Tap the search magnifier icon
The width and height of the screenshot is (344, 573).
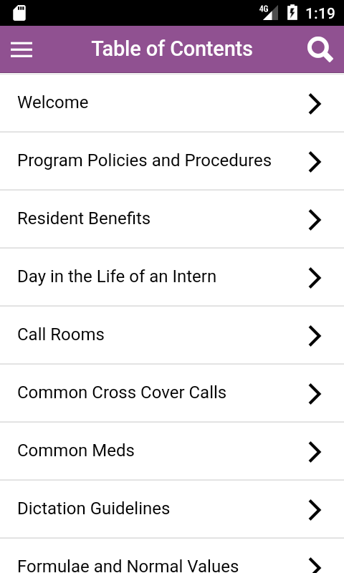click(x=320, y=49)
